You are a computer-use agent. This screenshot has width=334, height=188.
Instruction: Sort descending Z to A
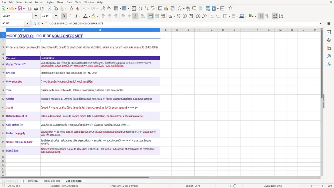(146, 9)
